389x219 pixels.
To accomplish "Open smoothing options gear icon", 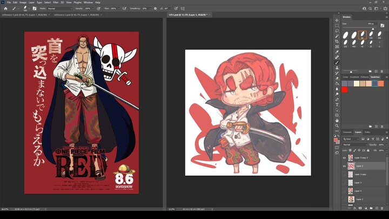I will pyautogui.click(x=155, y=9).
